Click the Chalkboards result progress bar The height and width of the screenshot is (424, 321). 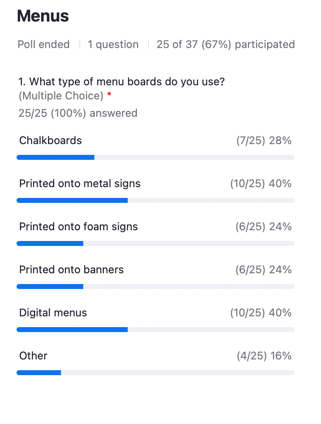point(155,157)
